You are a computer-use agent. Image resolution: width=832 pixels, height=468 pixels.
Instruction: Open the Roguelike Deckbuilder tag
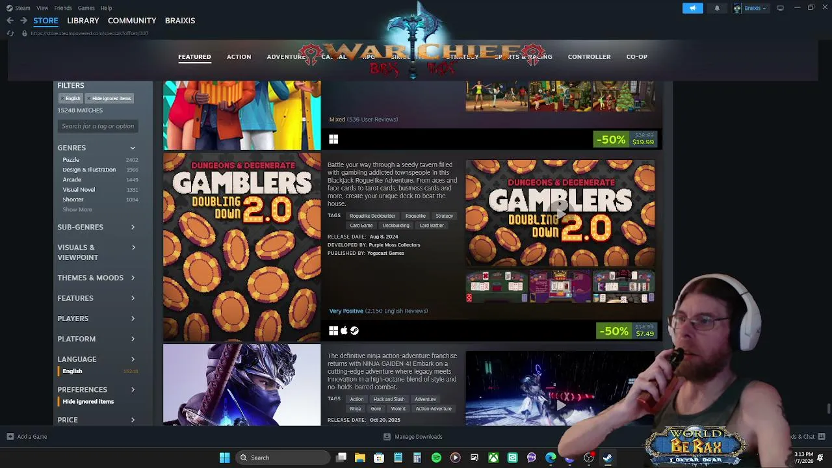pyautogui.click(x=372, y=216)
